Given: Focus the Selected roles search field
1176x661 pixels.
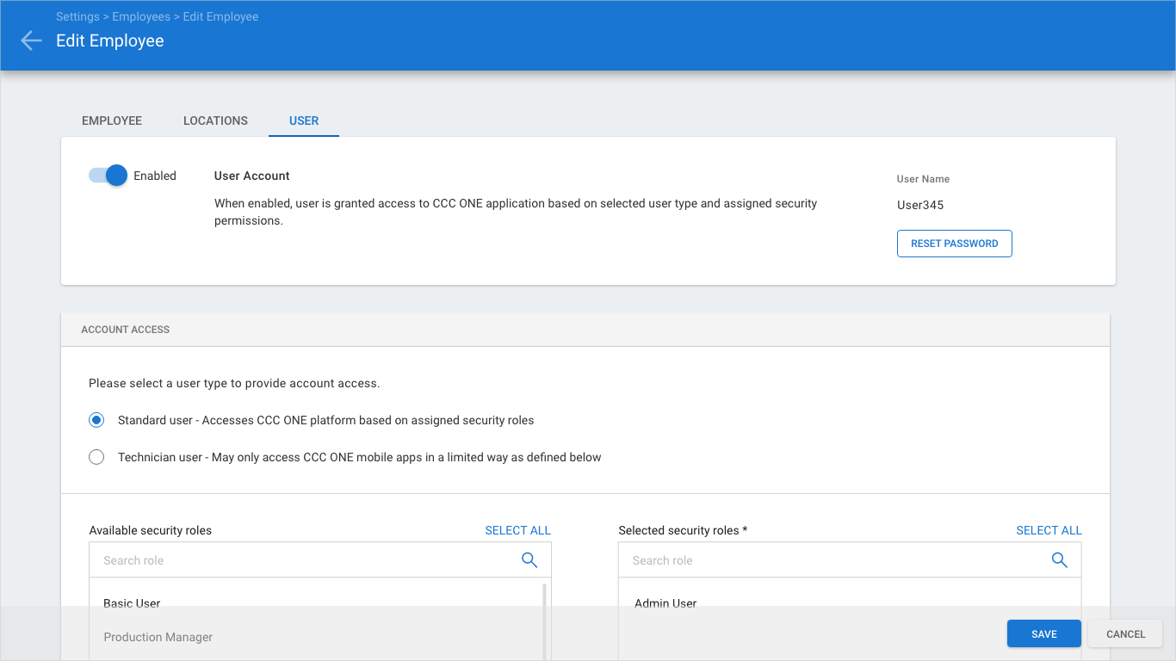Looking at the screenshot, I should pyautogui.click(x=850, y=560).
